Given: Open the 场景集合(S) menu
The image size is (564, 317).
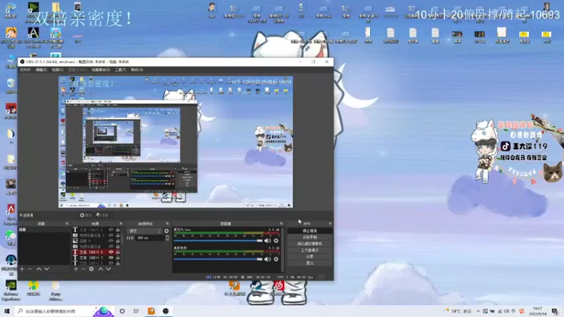Looking at the screenshot, I should [101, 70].
